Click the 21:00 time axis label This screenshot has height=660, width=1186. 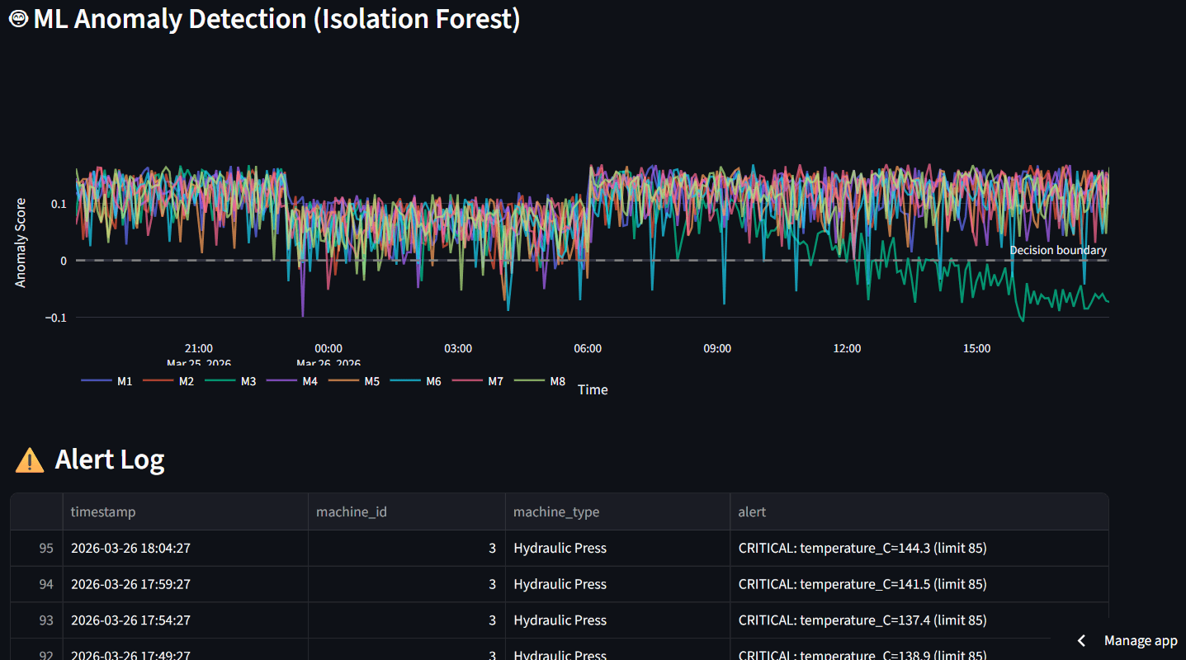(199, 348)
